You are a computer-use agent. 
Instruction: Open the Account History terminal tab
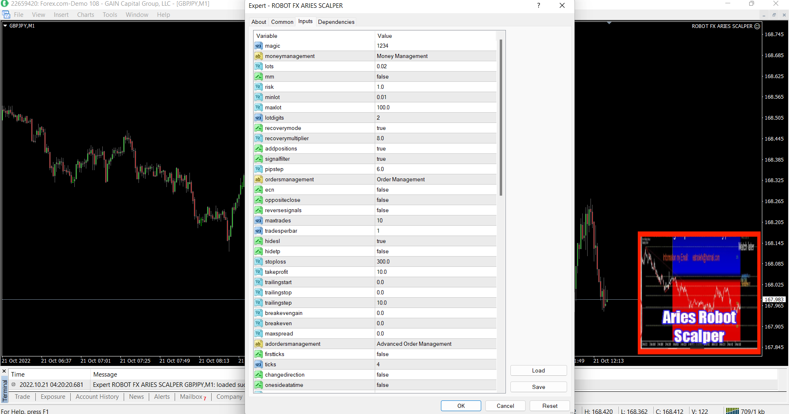97,396
